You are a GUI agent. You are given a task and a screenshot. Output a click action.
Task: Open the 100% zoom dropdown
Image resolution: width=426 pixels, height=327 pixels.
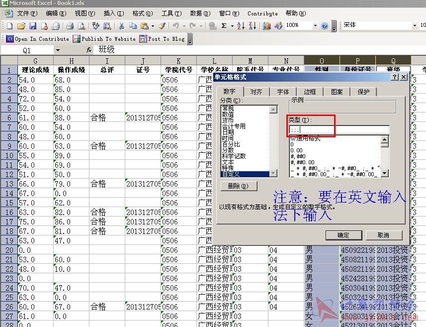[x=315, y=26]
